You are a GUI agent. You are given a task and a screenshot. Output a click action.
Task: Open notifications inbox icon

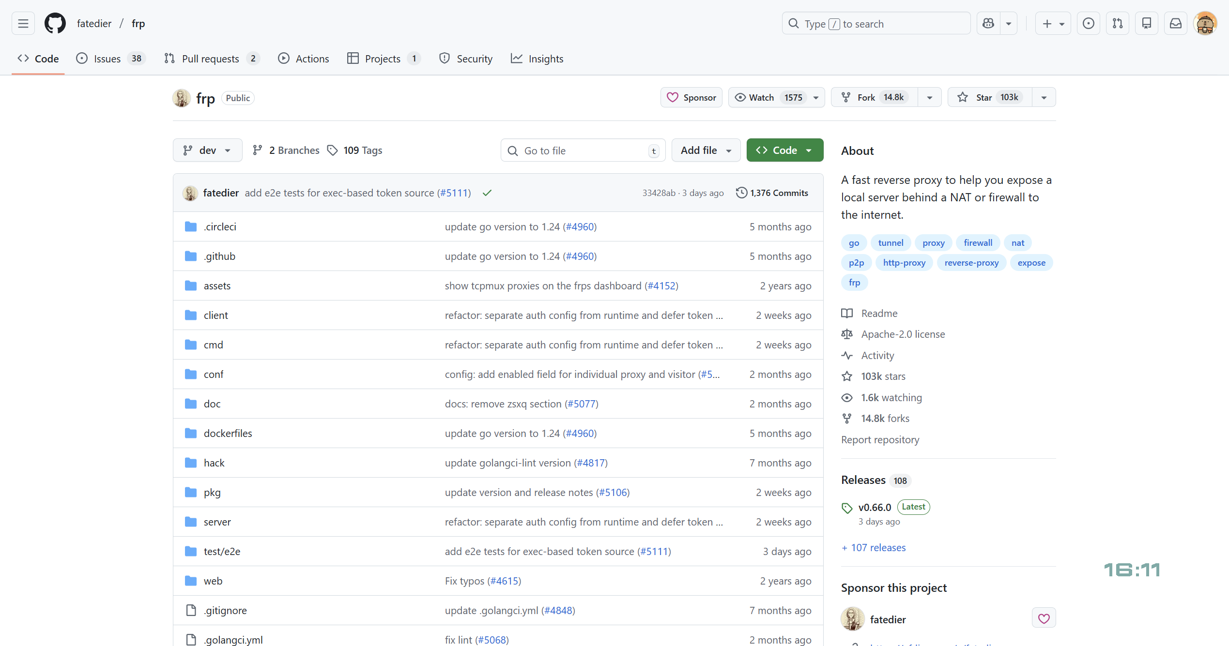coord(1176,23)
